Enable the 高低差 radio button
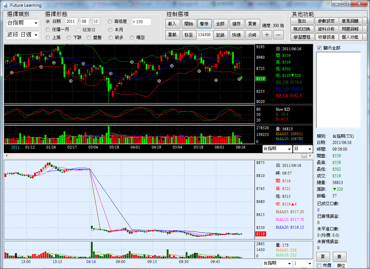370x269 pixels. [110, 21]
